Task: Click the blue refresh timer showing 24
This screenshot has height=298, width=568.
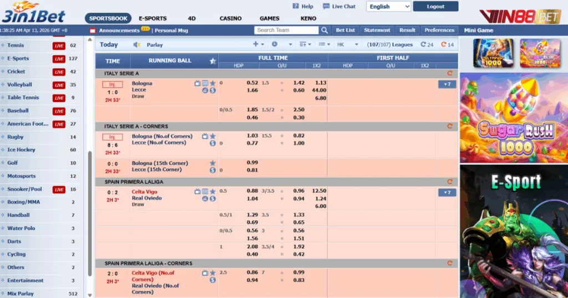Action: pyautogui.click(x=427, y=44)
